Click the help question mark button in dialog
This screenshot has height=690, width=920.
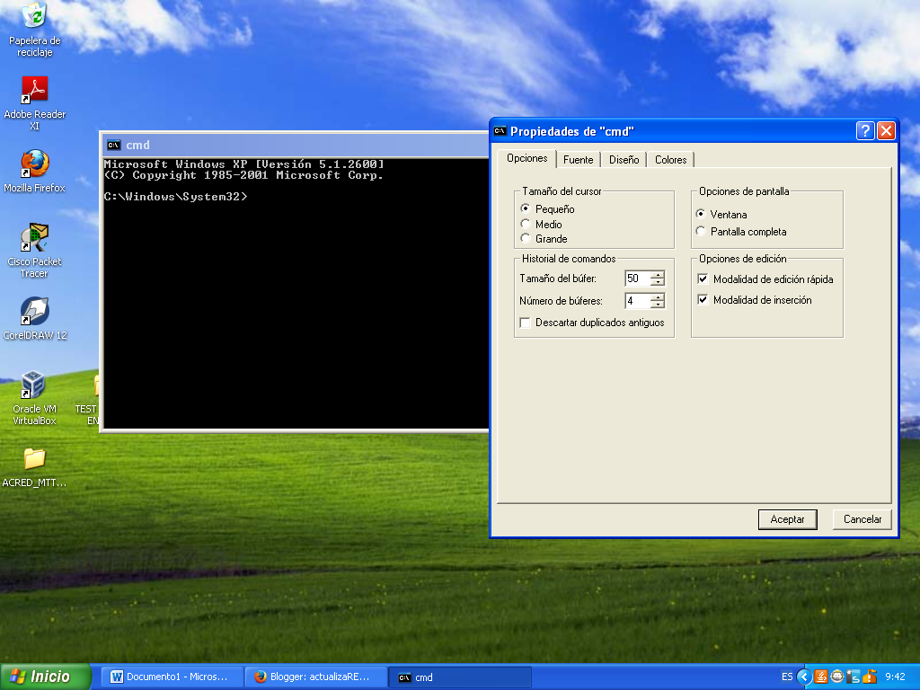(865, 131)
